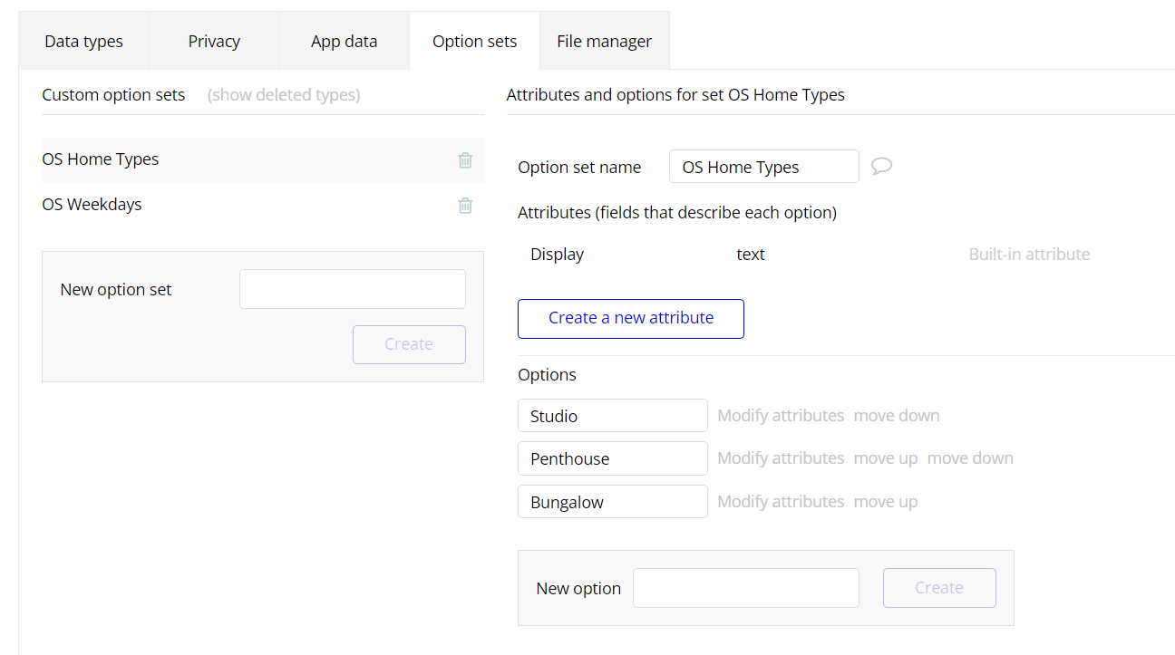Image resolution: width=1175 pixels, height=655 pixels.
Task: Delete the OS Home Types option set
Action: 465,160
